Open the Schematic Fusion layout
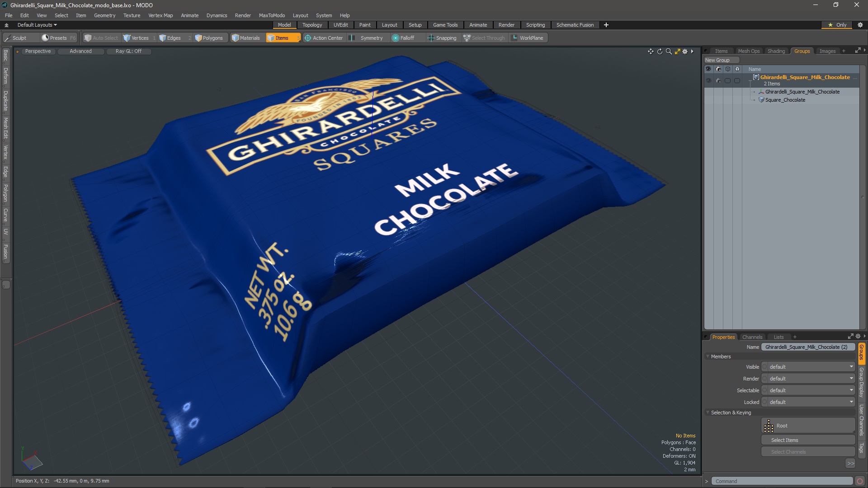Viewport: 868px width, 488px height. [x=575, y=25]
